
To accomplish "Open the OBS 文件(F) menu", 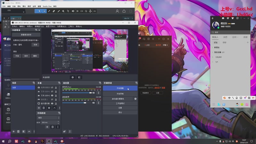I will (x=14, y=27).
